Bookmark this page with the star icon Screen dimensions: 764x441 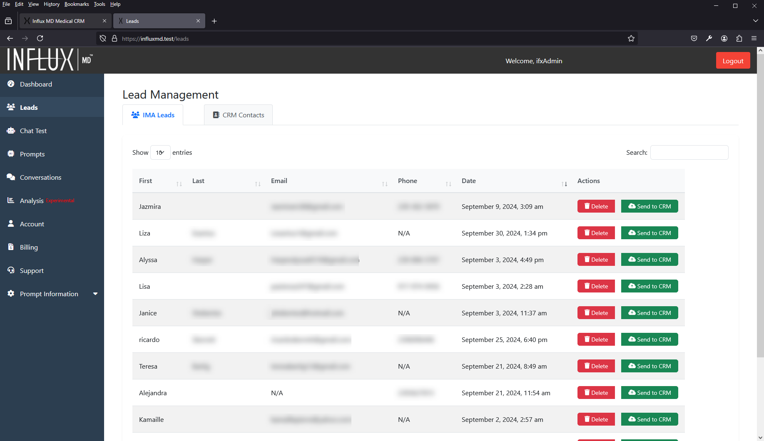pos(631,39)
